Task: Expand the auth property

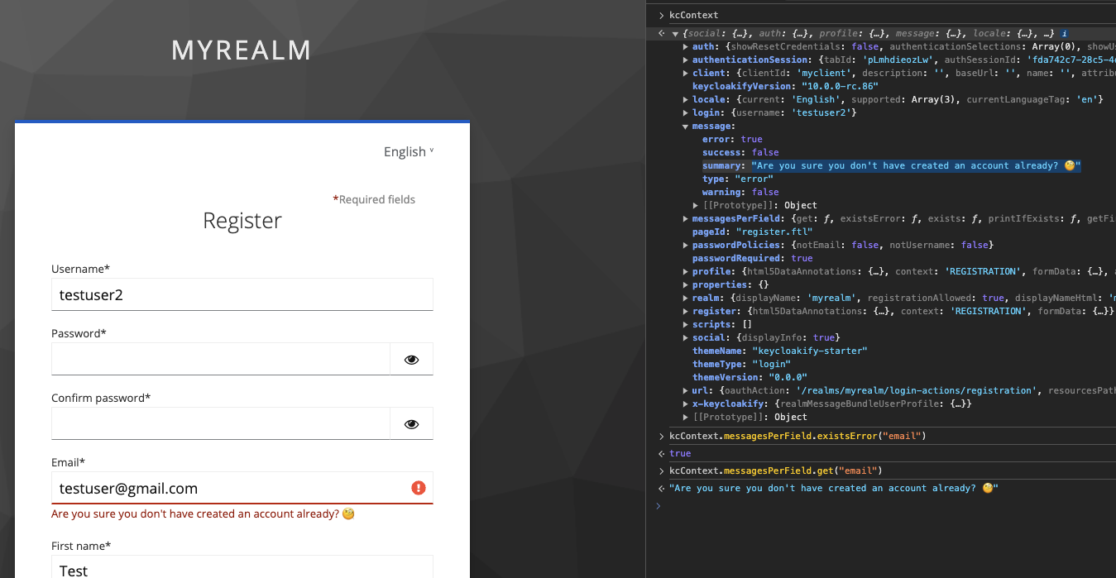Action: (x=685, y=47)
